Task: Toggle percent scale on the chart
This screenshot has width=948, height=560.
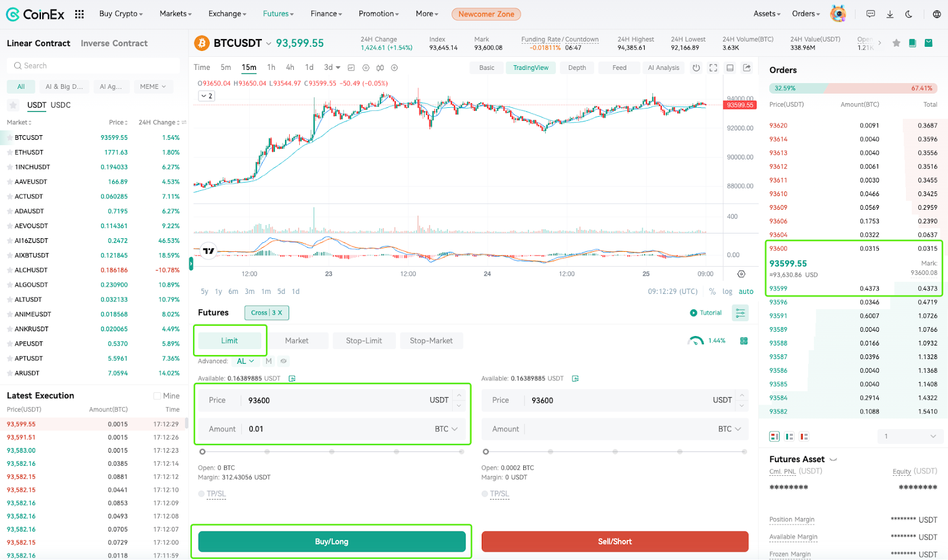Action: [712, 292]
